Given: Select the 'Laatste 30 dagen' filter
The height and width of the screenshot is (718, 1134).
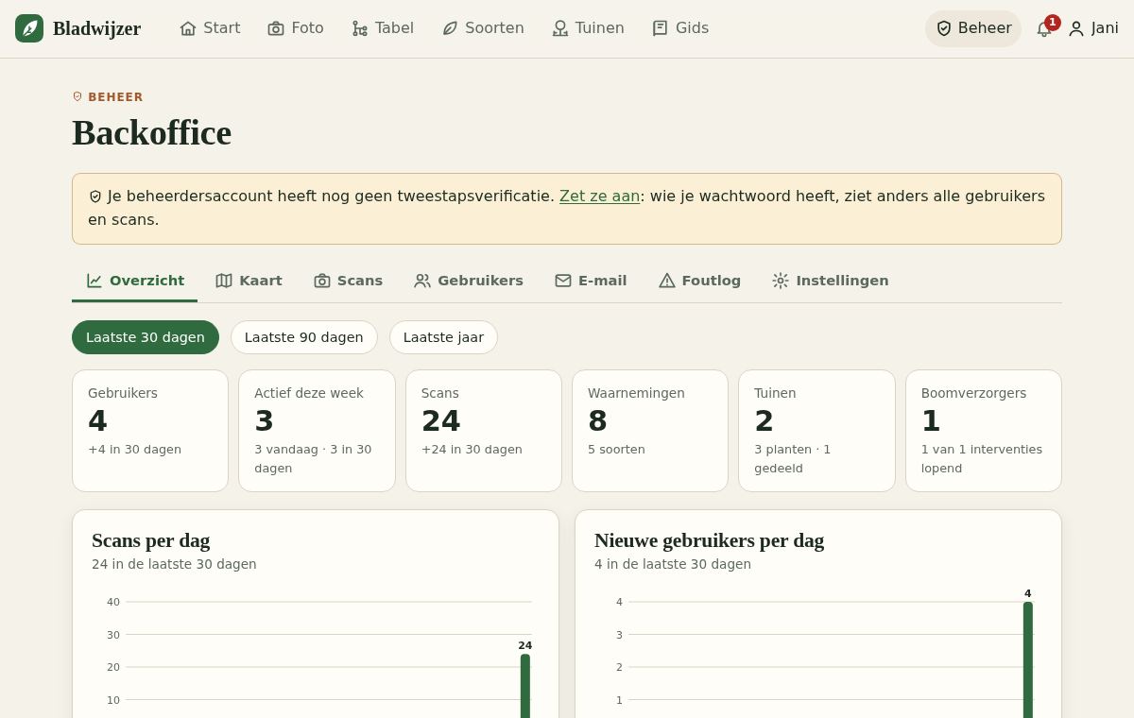Looking at the screenshot, I should pos(146,337).
